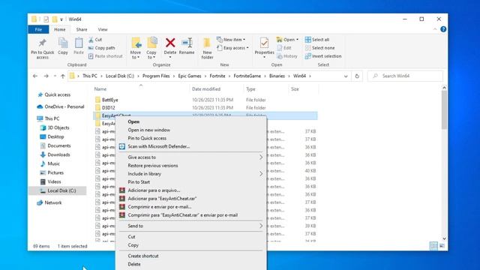Screen dimensions: 480x270
Task: Select Quick access in navigation pane
Action: click(57, 94)
